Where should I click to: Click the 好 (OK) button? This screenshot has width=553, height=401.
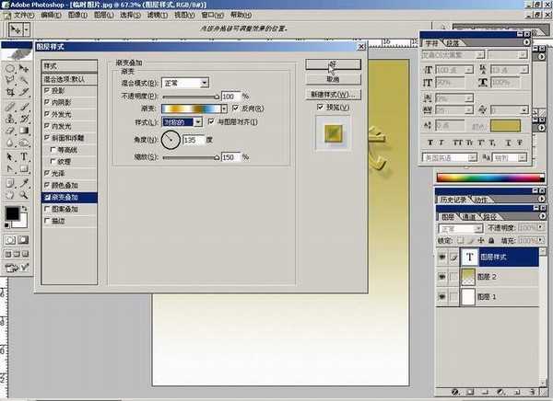click(x=333, y=64)
